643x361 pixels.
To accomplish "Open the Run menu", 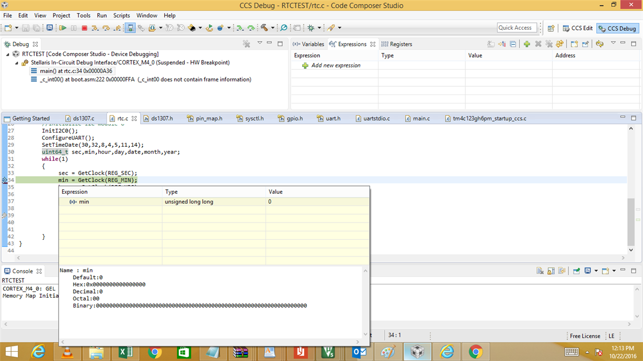I will pyautogui.click(x=101, y=16).
